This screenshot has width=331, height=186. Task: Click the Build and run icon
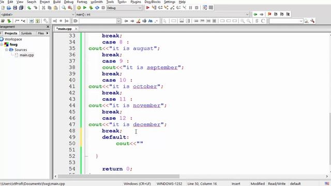pyautogui.click(x=91, y=8)
